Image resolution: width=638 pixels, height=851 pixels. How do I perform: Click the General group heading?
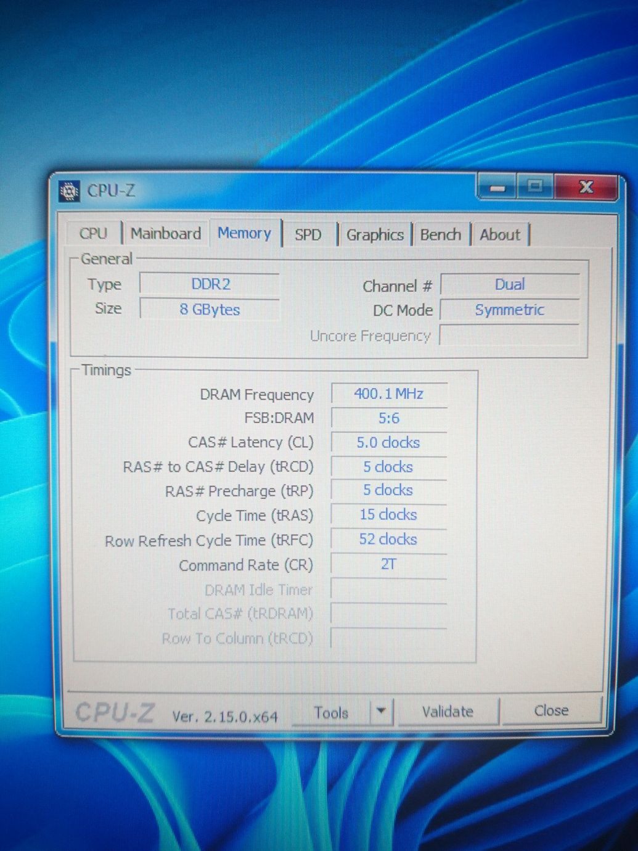[107, 259]
